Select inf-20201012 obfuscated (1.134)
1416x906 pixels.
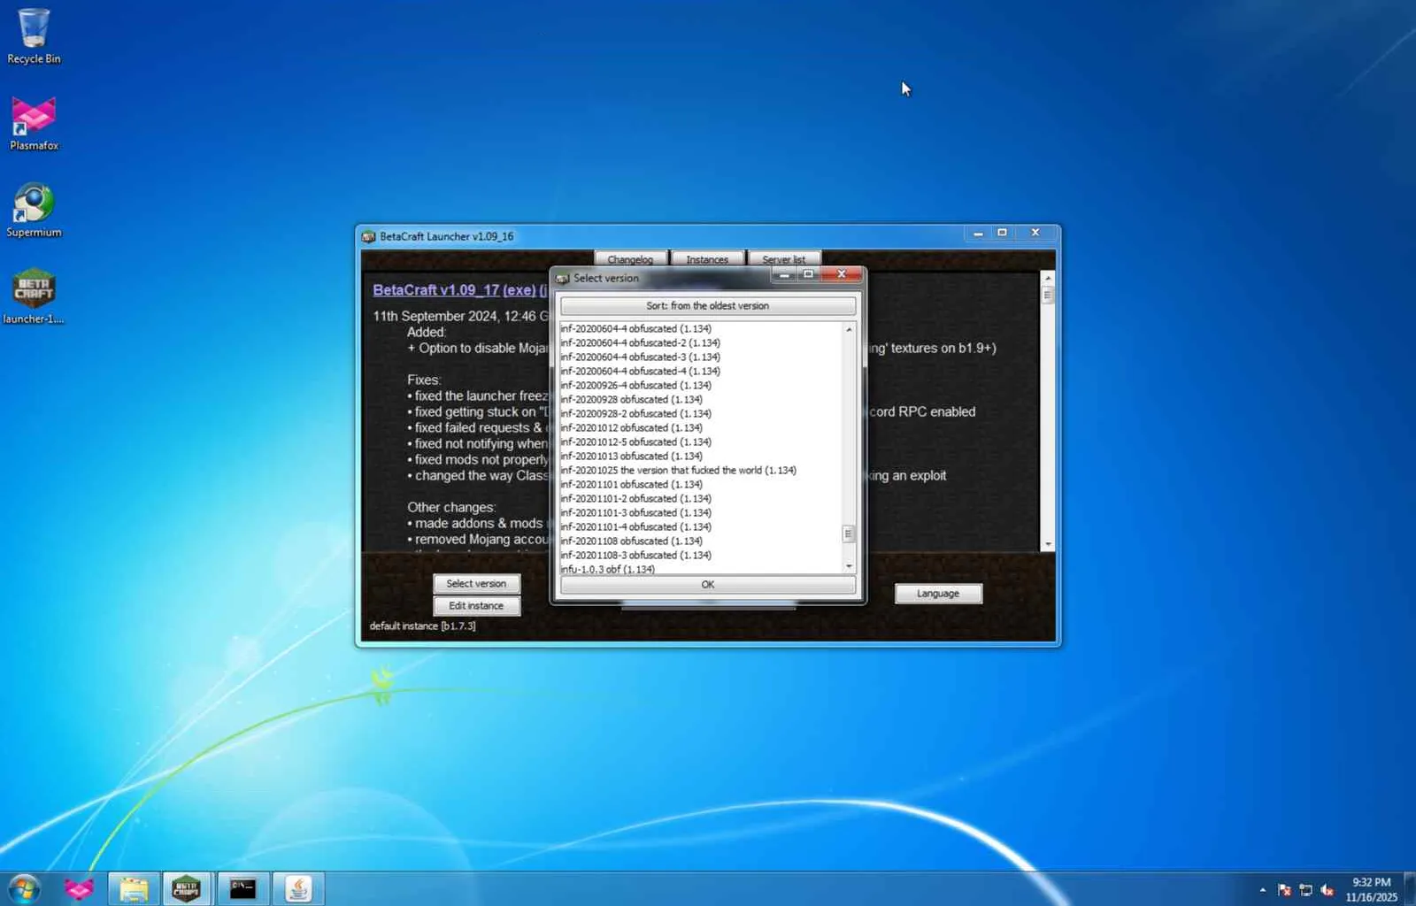(701, 428)
